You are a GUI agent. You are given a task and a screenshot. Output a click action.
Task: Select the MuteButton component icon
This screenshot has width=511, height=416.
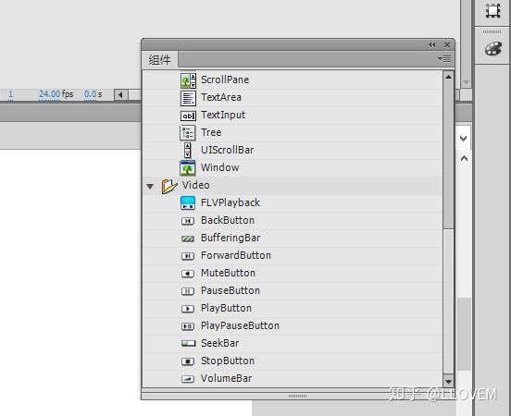tap(188, 274)
